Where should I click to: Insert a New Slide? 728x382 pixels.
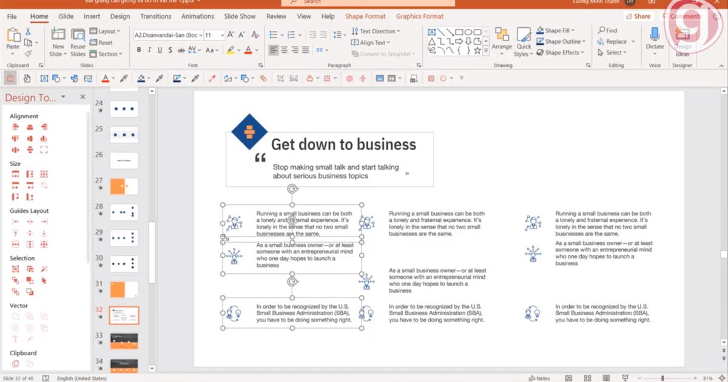click(58, 35)
